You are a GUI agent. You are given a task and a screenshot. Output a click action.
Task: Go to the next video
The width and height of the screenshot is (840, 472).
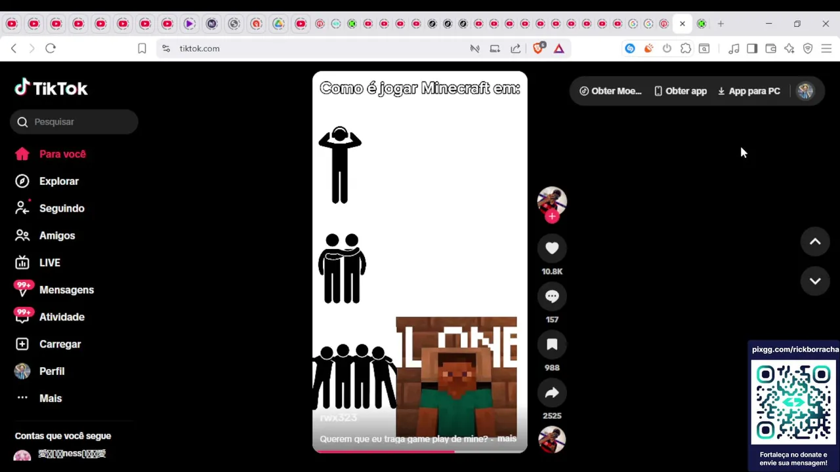pos(815,281)
